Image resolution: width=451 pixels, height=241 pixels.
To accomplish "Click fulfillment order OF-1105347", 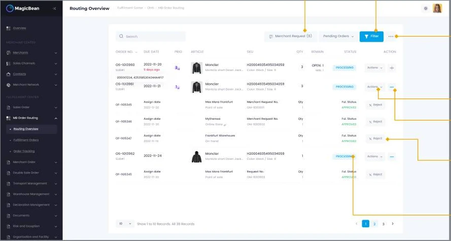I will pyautogui.click(x=124, y=139).
